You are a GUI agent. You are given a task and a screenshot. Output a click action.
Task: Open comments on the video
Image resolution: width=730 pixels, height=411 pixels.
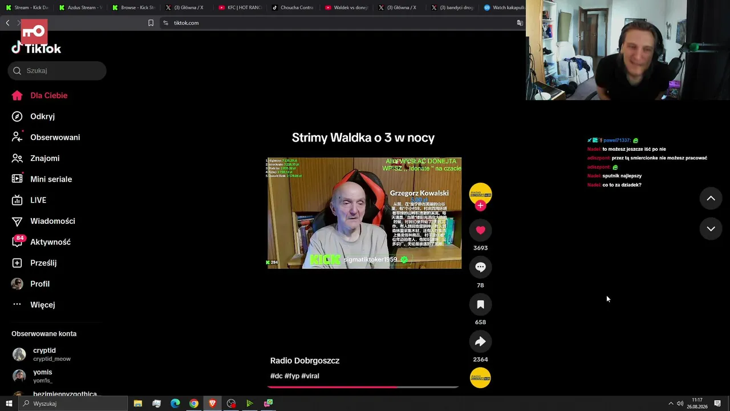[480, 267]
